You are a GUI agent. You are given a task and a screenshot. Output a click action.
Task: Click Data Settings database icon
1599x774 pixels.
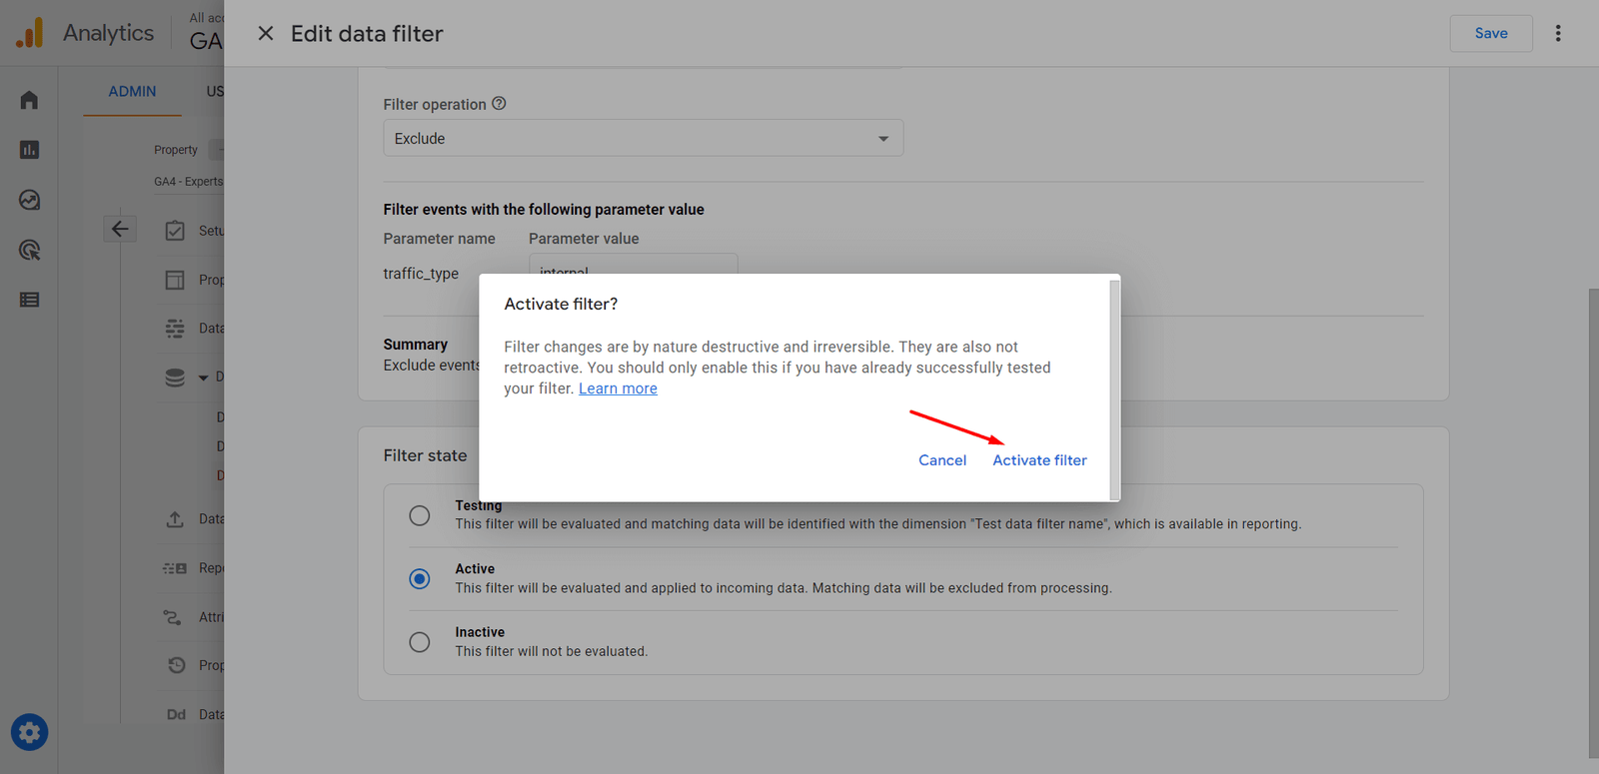point(175,378)
